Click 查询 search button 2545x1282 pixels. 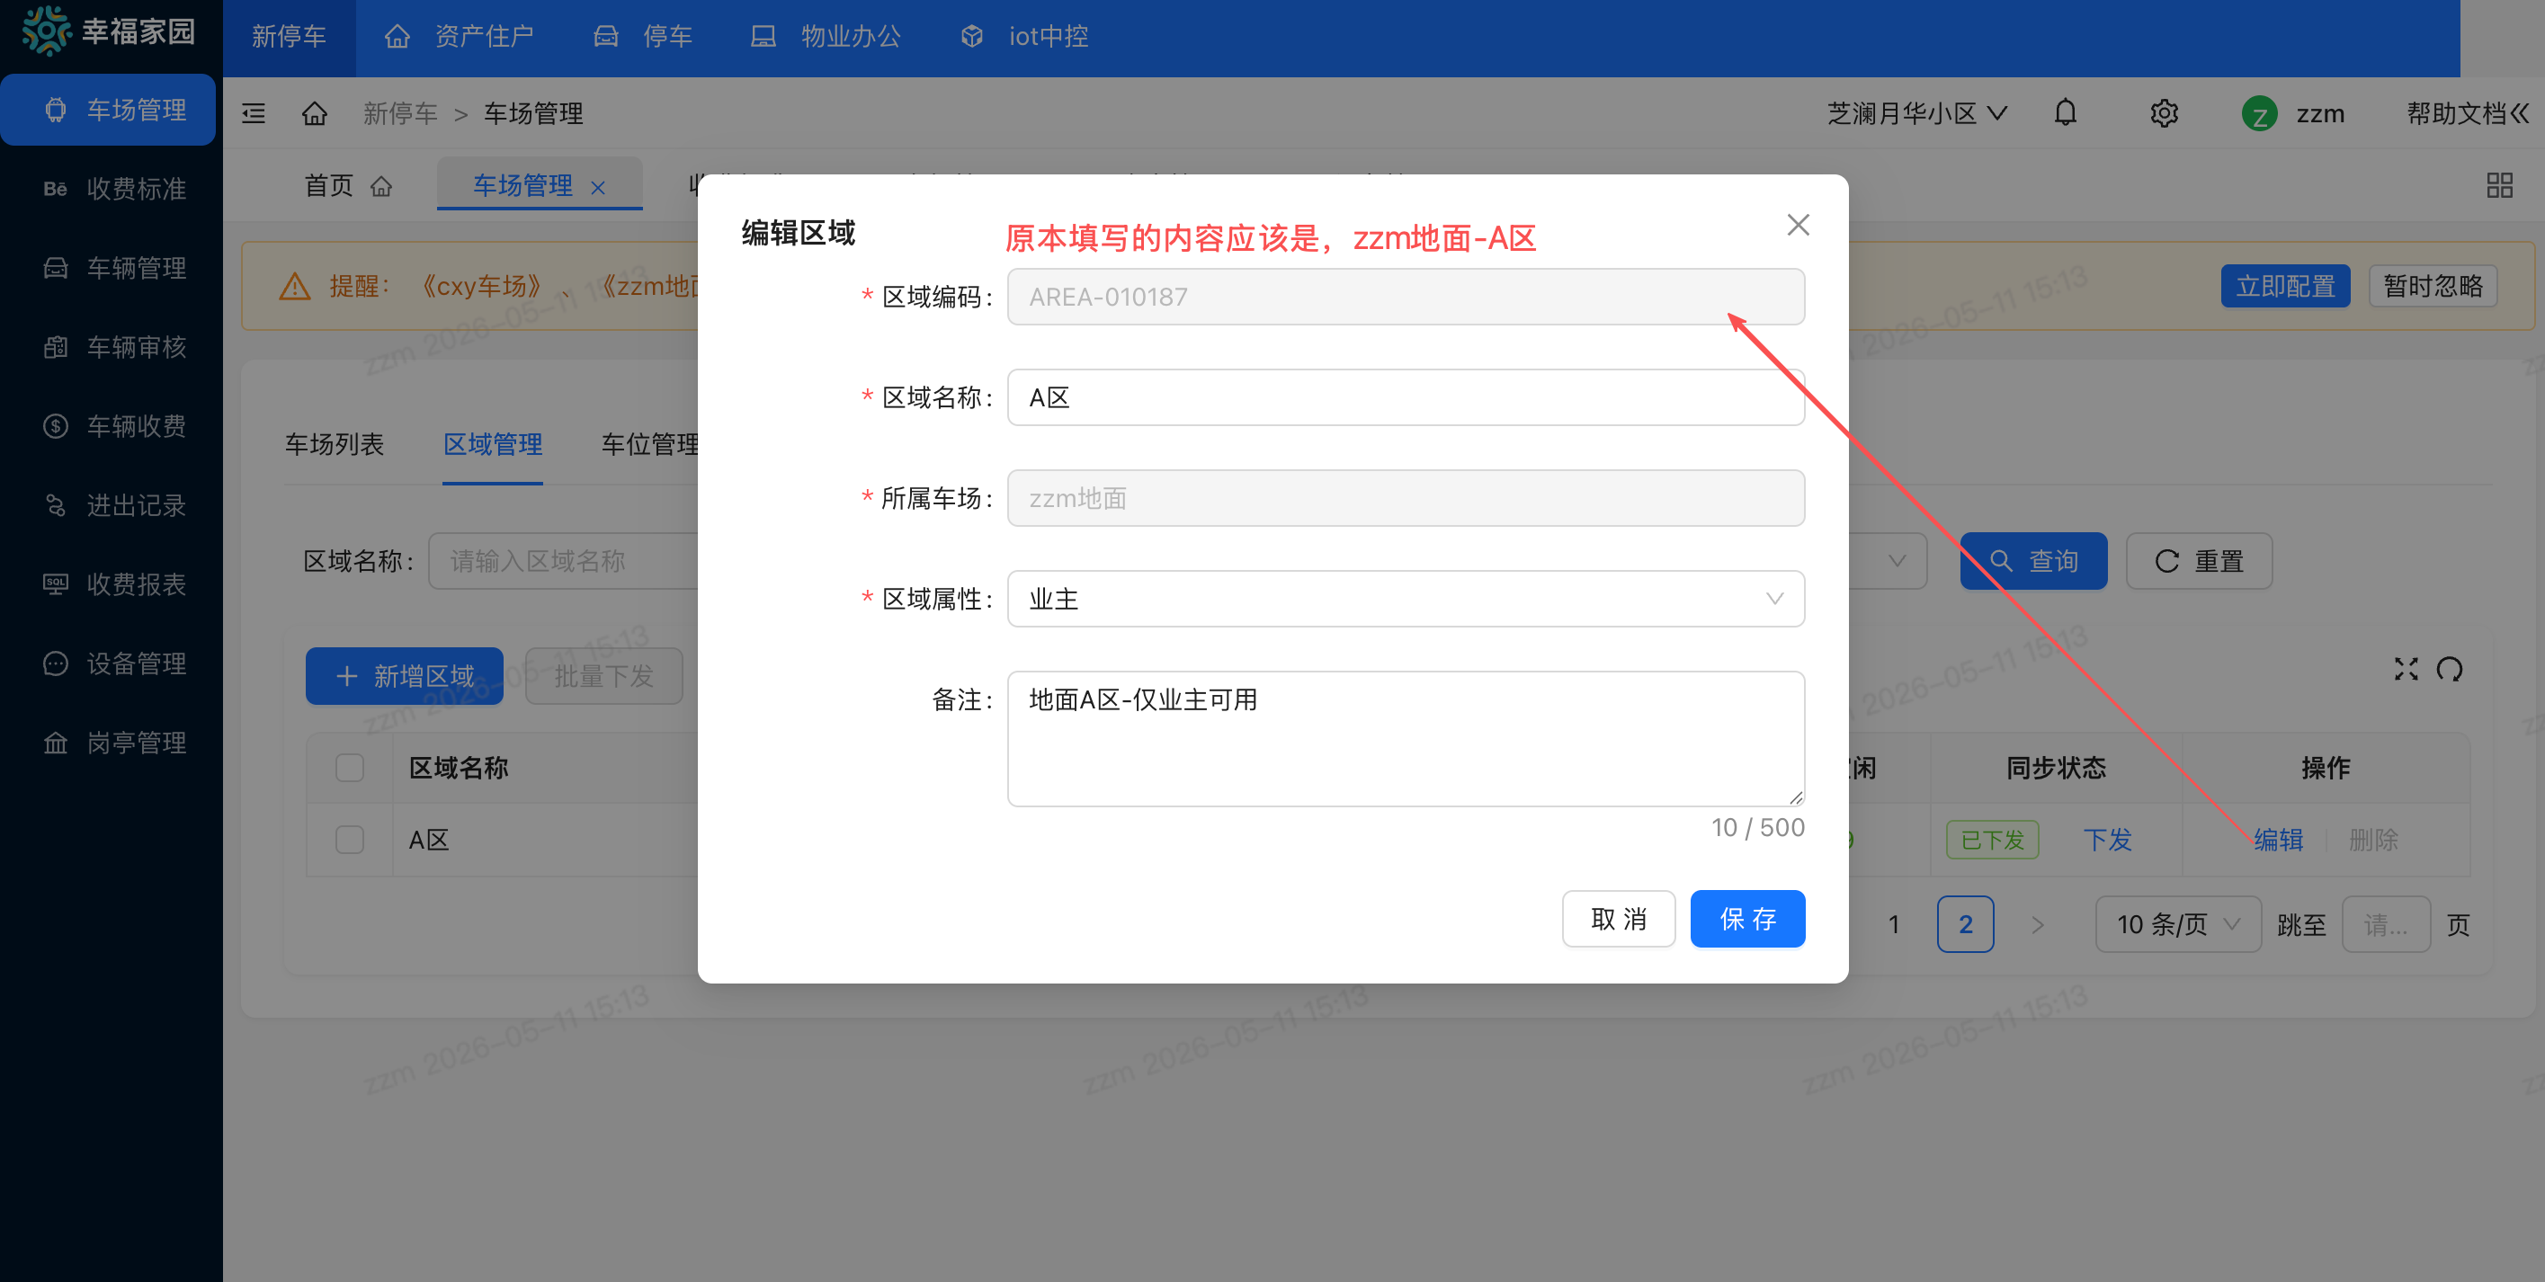[x=2033, y=561]
